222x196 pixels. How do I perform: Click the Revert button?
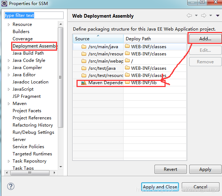(x=171, y=169)
